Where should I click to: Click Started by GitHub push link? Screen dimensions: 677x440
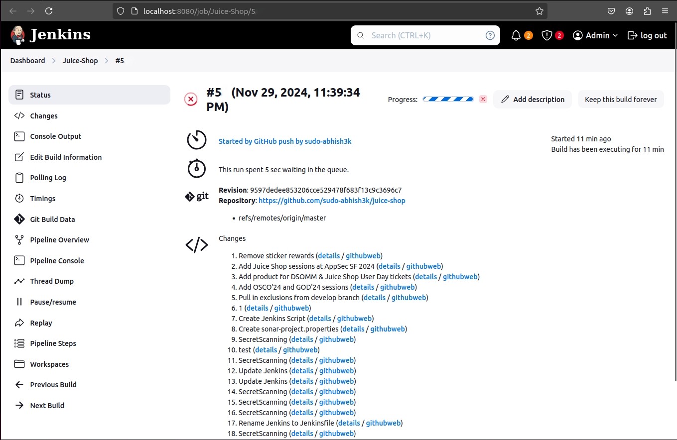[x=285, y=141]
